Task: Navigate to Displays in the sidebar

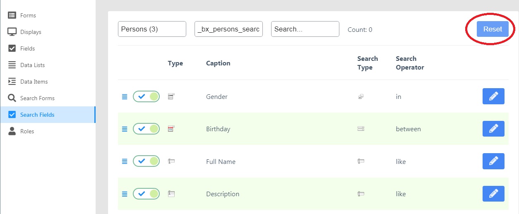Action: pyautogui.click(x=31, y=32)
